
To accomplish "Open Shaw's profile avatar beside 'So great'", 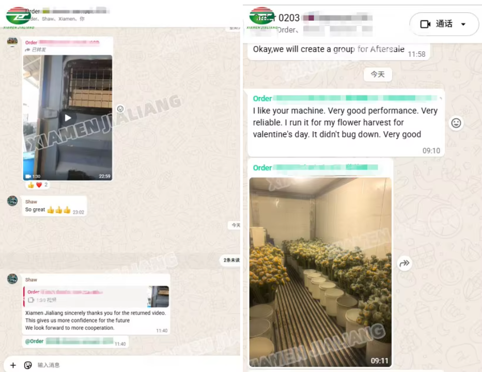I will [12, 201].
